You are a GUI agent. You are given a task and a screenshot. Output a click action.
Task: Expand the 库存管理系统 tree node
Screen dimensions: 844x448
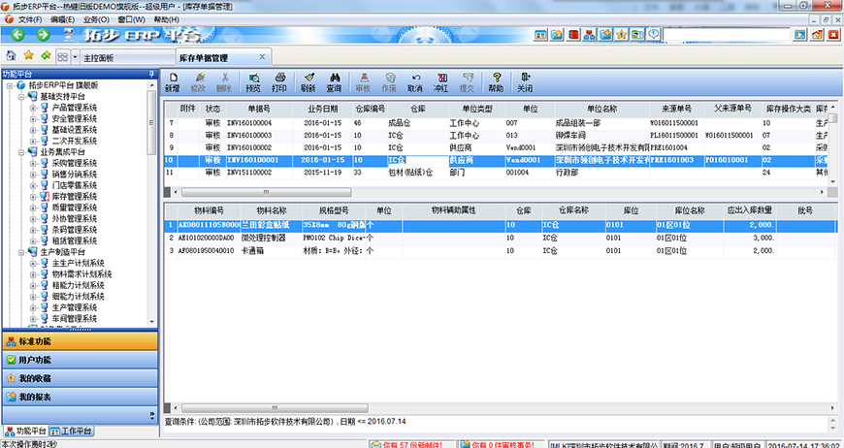33,197
